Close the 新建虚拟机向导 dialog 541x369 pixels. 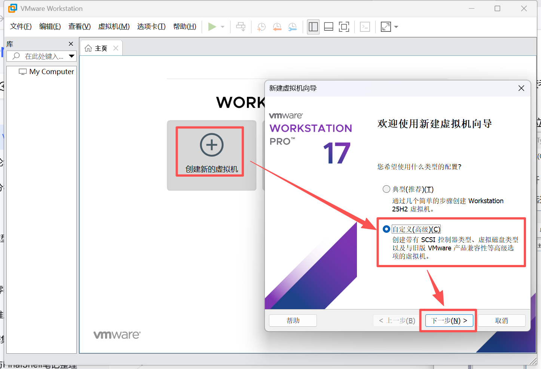click(521, 88)
